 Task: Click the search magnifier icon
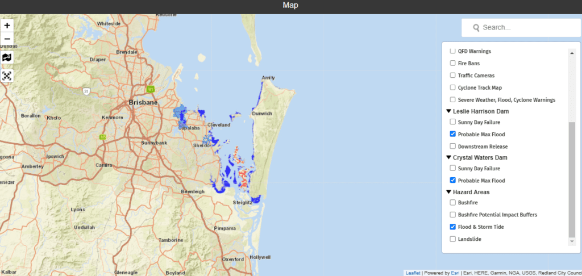476,27
